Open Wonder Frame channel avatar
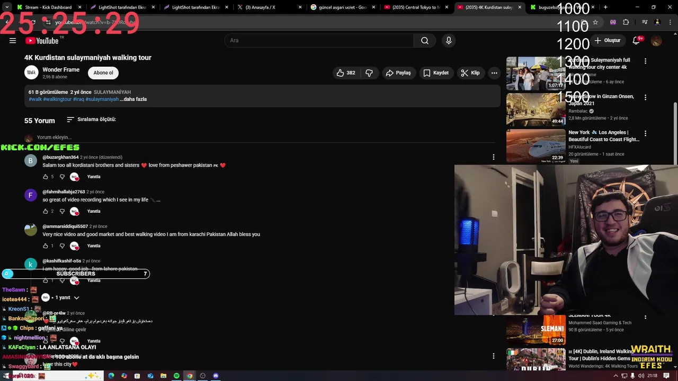This screenshot has width=678, height=381. pyautogui.click(x=31, y=73)
